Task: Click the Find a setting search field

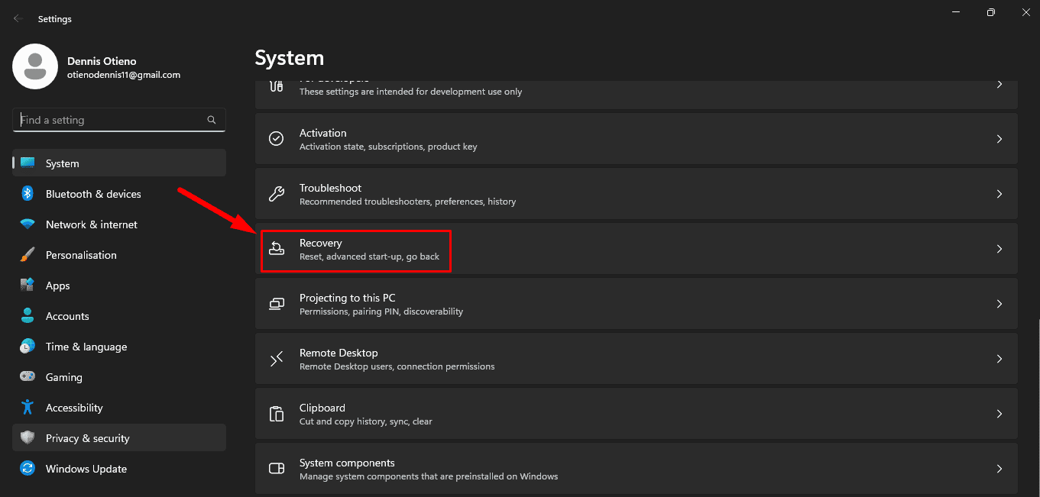Action: pos(118,120)
